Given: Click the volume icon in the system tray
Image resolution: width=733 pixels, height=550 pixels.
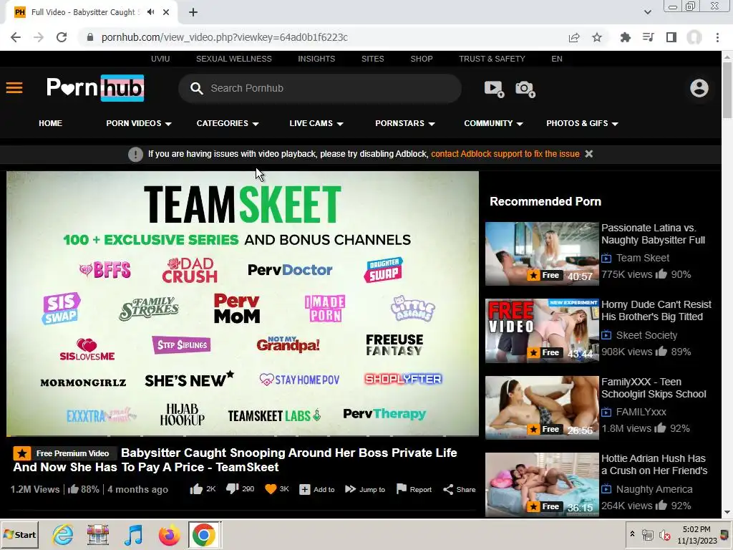Looking at the screenshot, I should tap(664, 534).
